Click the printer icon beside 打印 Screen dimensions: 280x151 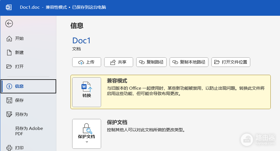[9, 148]
